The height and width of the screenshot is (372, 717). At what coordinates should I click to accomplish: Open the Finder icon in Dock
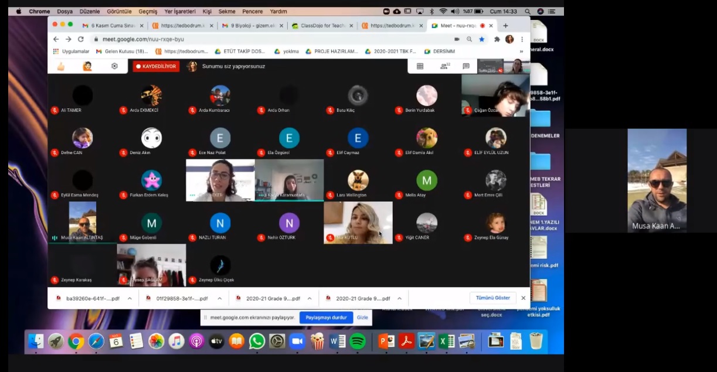[36, 342]
